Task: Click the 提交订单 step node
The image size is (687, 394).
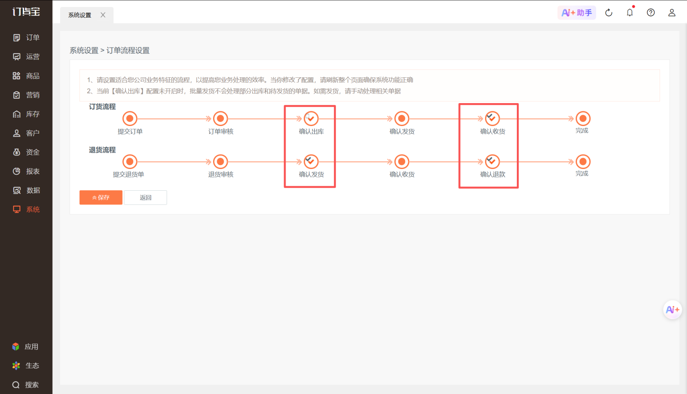Action: [x=130, y=119]
